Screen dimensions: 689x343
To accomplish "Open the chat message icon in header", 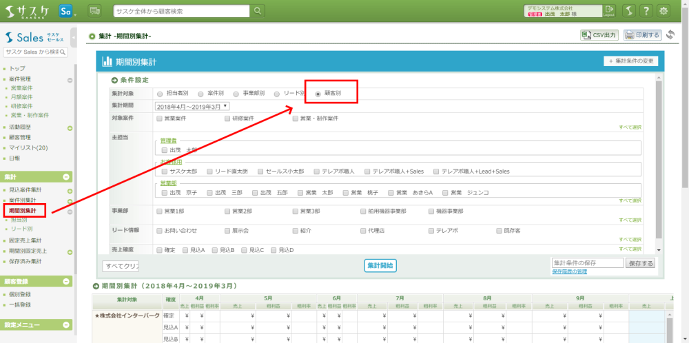I will (x=94, y=11).
